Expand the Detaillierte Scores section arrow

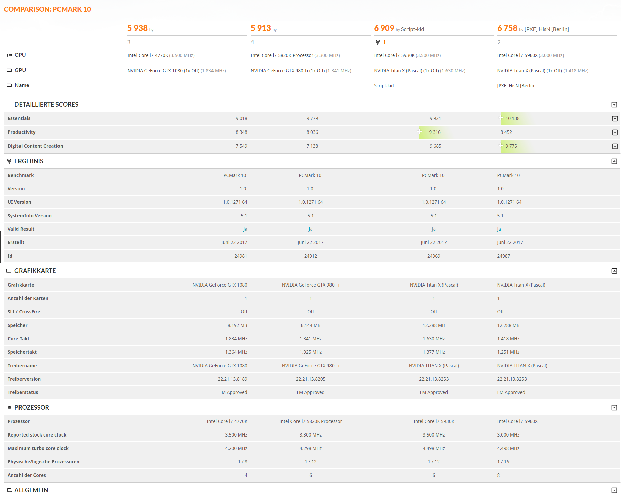coord(614,105)
